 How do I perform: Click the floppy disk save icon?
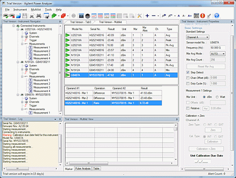coord(25,16)
